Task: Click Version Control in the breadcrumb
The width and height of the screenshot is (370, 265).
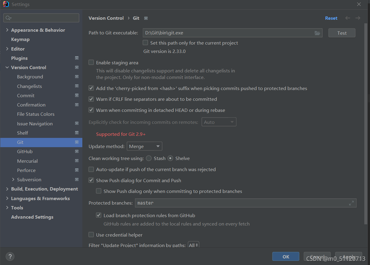Action: coord(106,18)
